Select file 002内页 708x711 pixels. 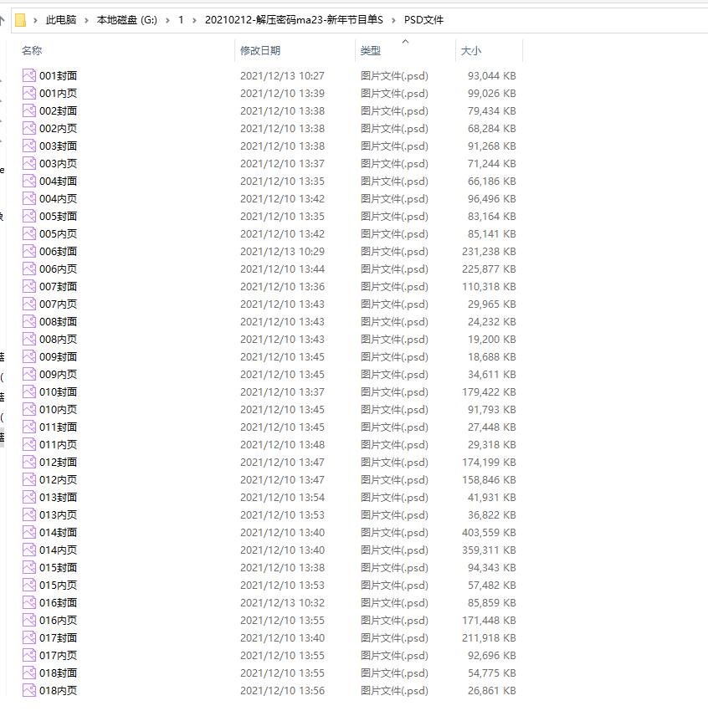[x=58, y=128]
